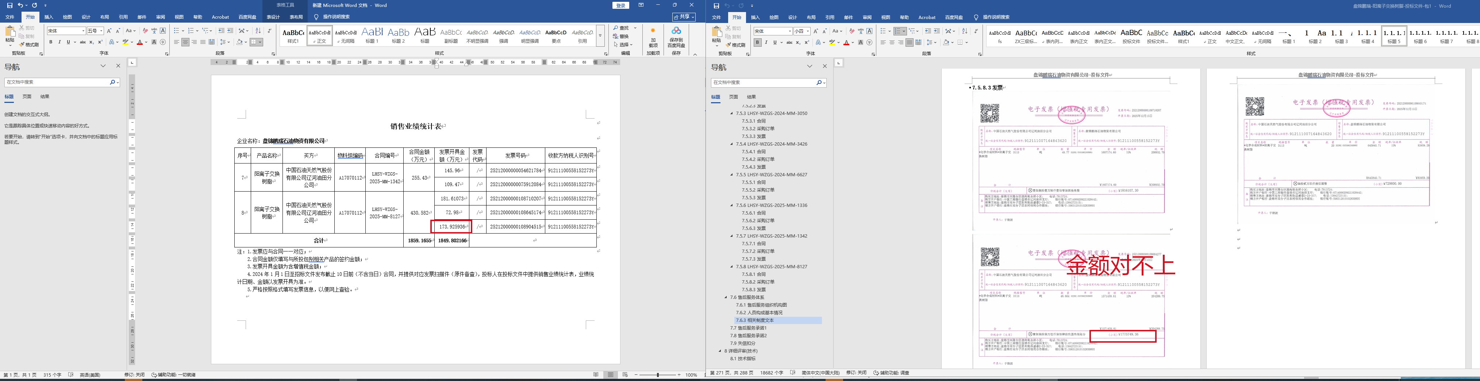The image size is (1480, 381).
Task: Click red font color swatch in left window
Action: pyautogui.click(x=140, y=43)
